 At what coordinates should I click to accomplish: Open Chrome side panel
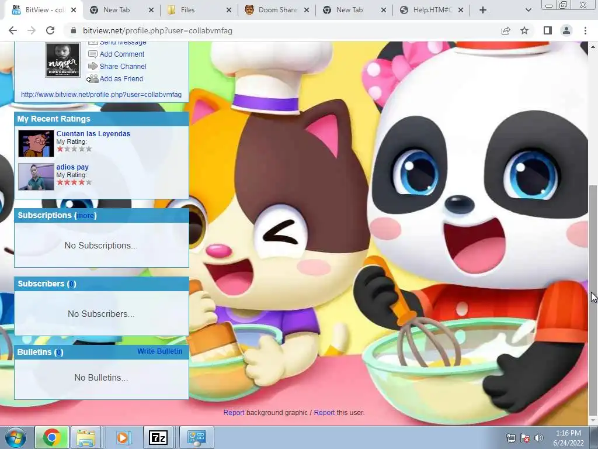(548, 30)
